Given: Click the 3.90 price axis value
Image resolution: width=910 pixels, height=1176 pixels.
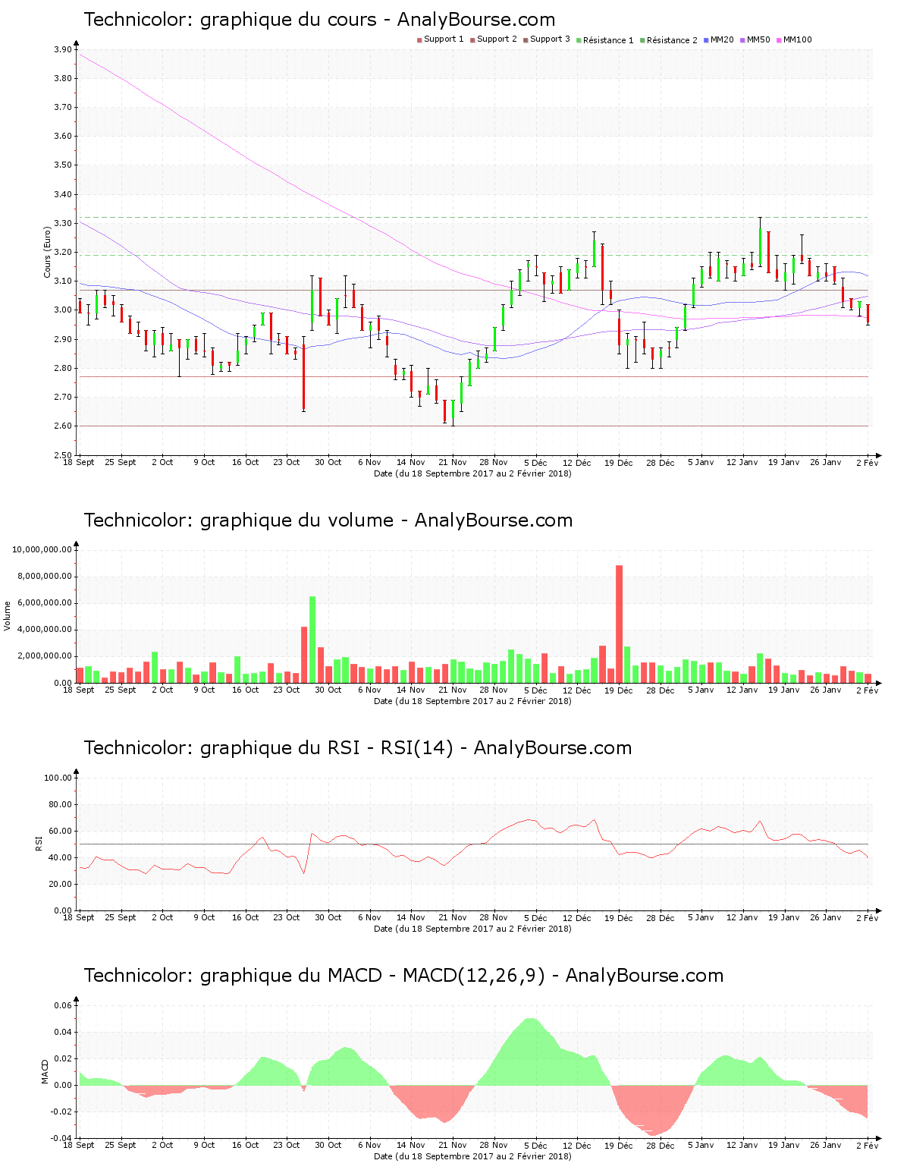Looking at the screenshot, I should coord(63,49).
